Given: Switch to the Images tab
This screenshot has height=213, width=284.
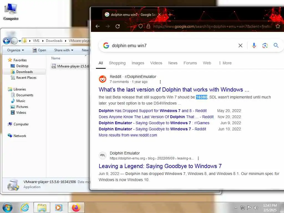Looking at the screenshot, I should tap(138, 63).
